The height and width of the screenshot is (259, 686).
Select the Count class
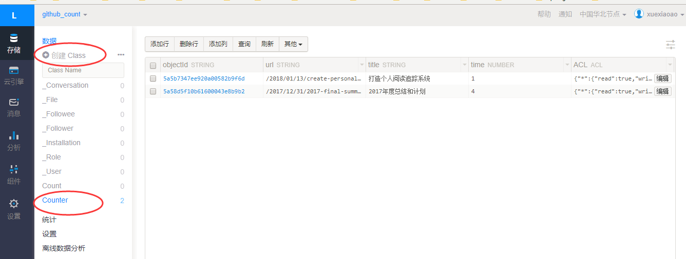[52, 186]
